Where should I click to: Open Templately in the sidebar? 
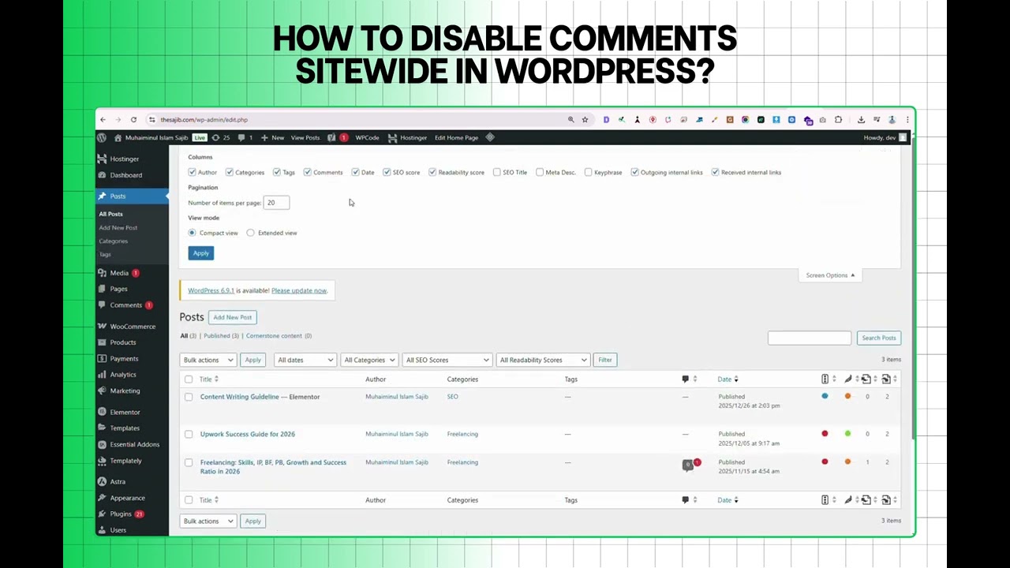coord(125,461)
